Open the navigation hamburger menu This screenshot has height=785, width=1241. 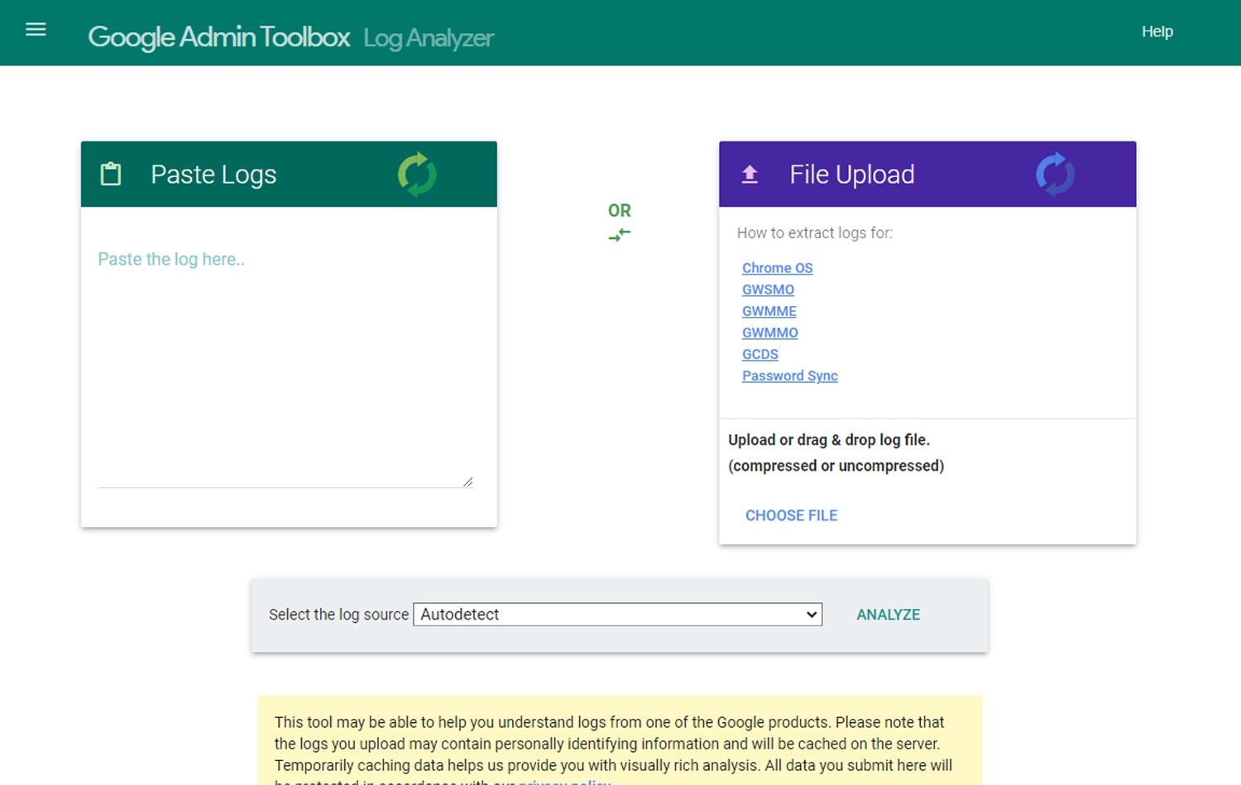coord(35,29)
